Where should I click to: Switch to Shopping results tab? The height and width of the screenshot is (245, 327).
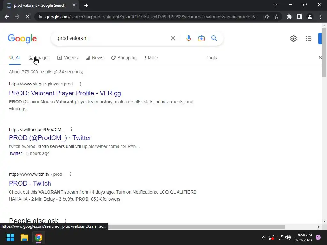coord(124,58)
